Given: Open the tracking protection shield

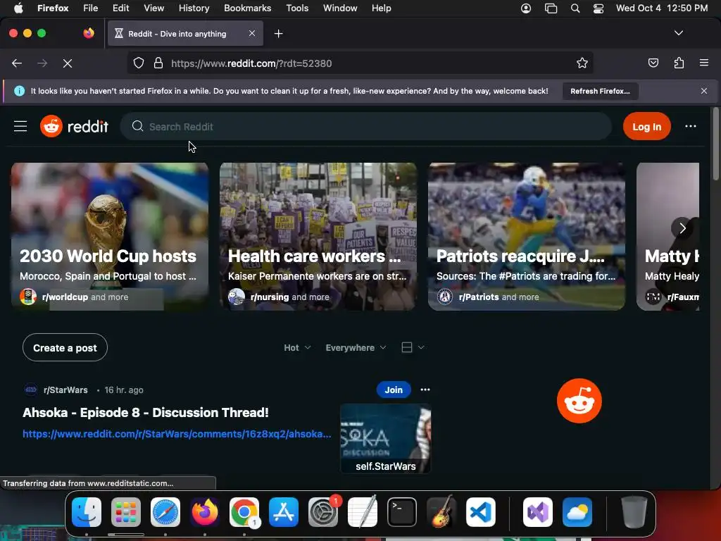Looking at the screenshot, I should pyautogui.click(x=139, y=63).
